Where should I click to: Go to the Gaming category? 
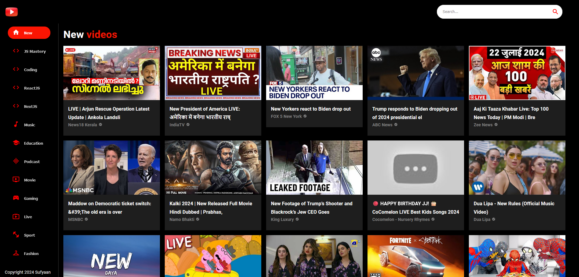point(29,198)
